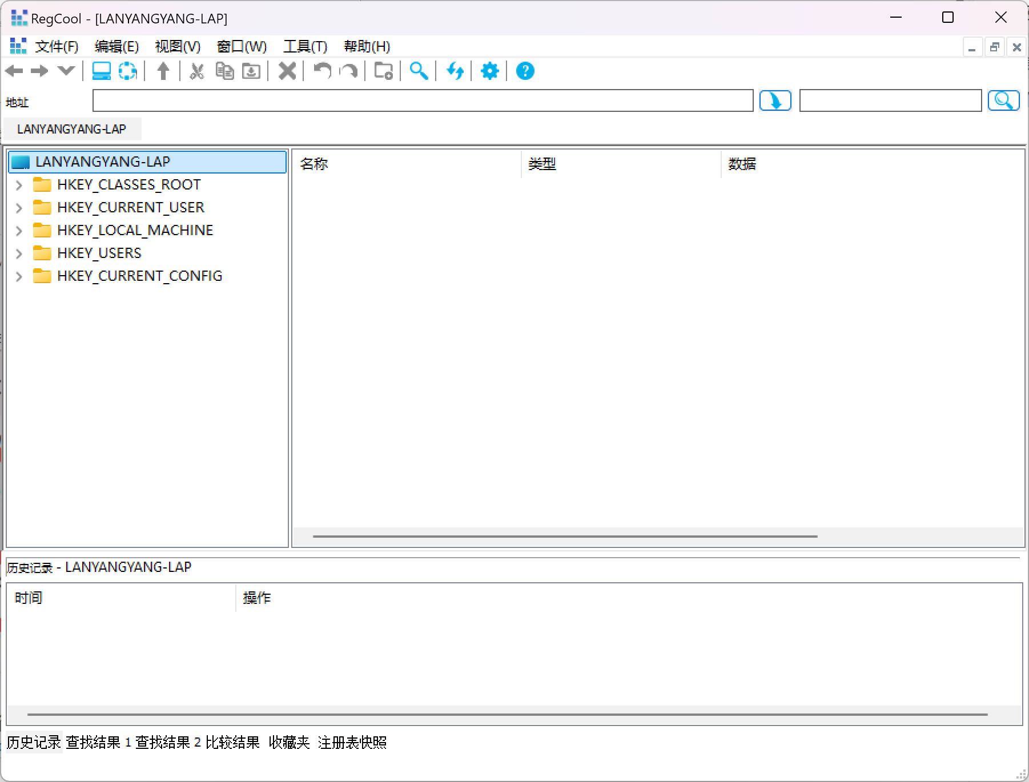
Task: Minimize the inner document window
Action: coord(972,47)
